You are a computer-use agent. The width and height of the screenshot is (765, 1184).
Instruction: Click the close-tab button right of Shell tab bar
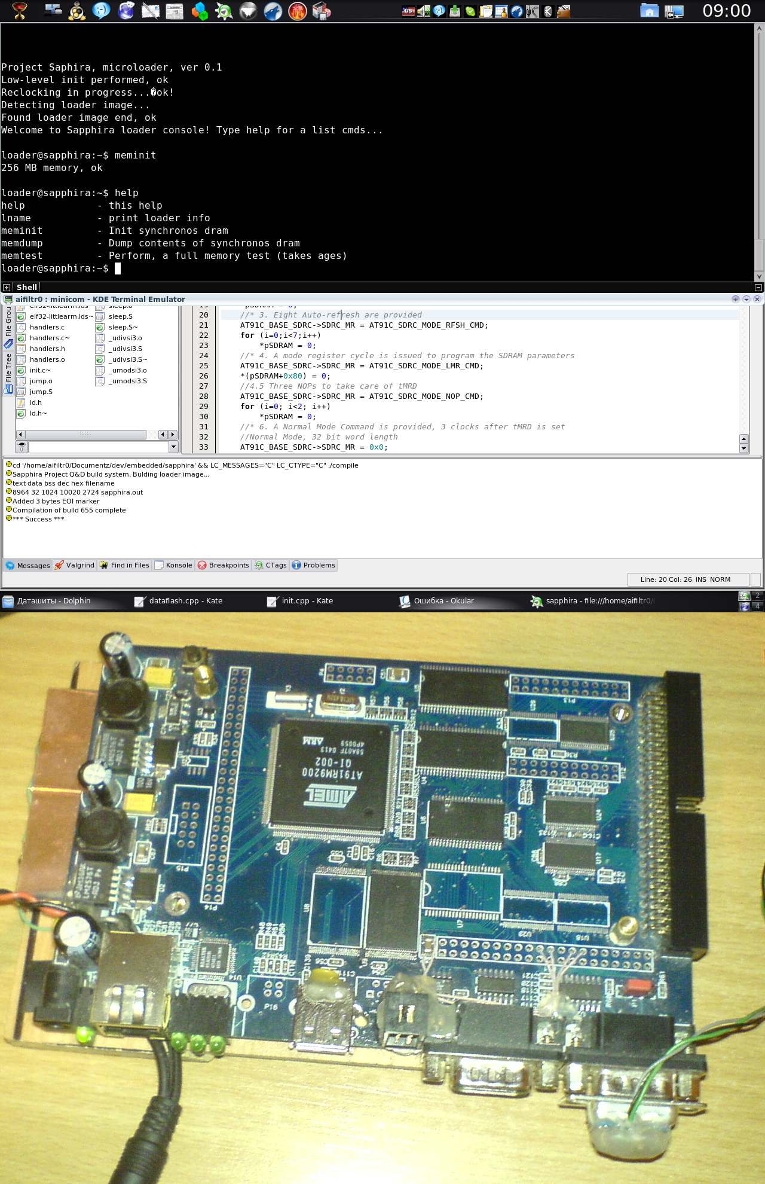point(758,288)
